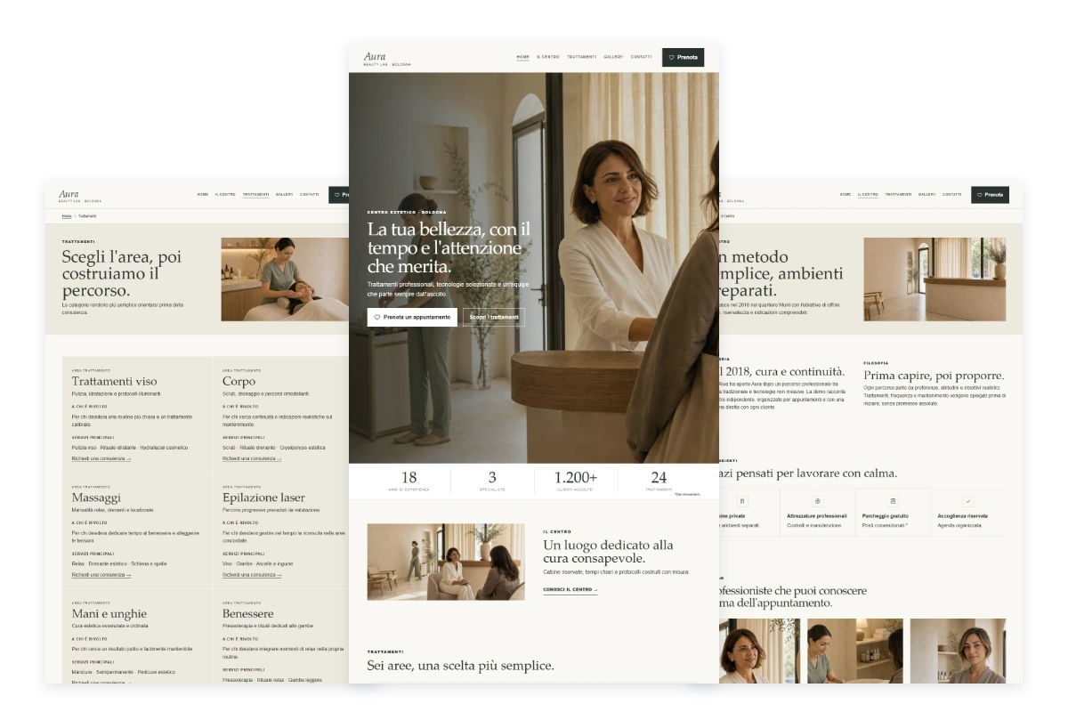This screenshot has width=1068, height=712.
Task: Click the '1.200+' clients stat
Action: [576, 478]
